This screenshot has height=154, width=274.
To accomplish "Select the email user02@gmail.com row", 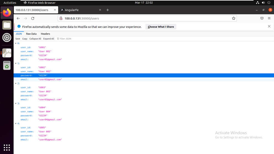I will pos(144,79).
